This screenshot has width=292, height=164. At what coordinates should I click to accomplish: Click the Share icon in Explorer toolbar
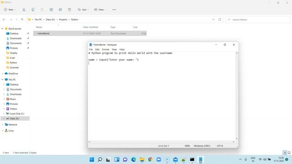click(x=60, y=10)
